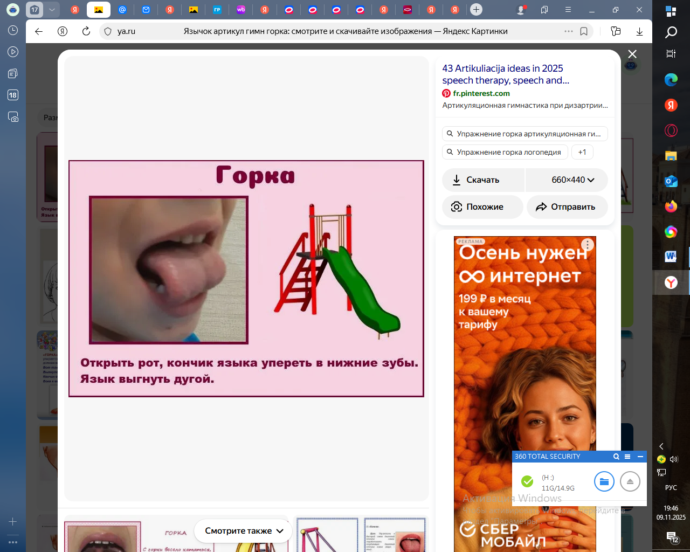Open the tab list dropdown arrow
This screenshot has height=552, width=690.
[x=52, y=10]
